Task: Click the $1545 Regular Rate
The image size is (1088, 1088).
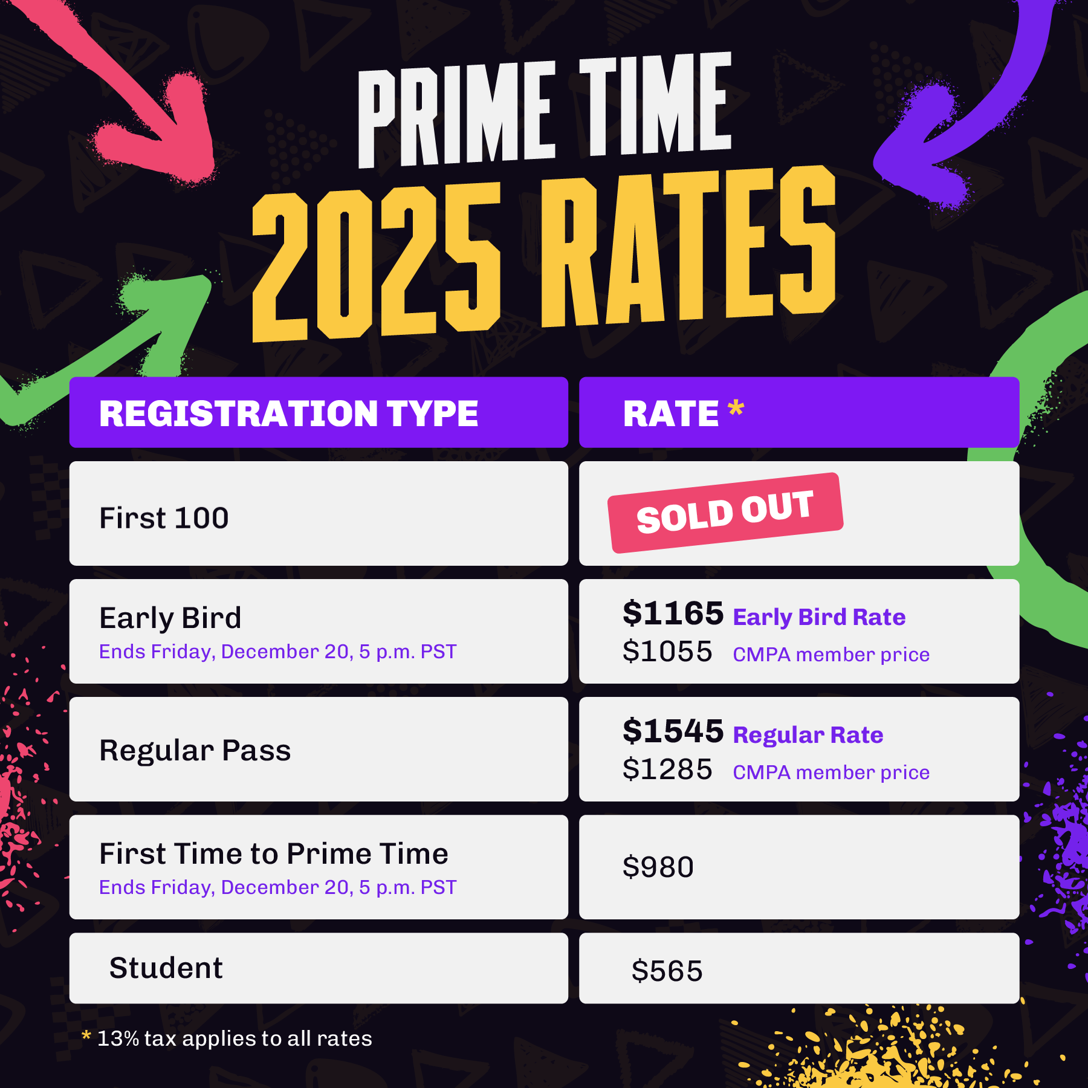Action: (753, 732)
